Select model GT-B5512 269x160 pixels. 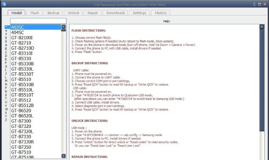coord(36,100)
